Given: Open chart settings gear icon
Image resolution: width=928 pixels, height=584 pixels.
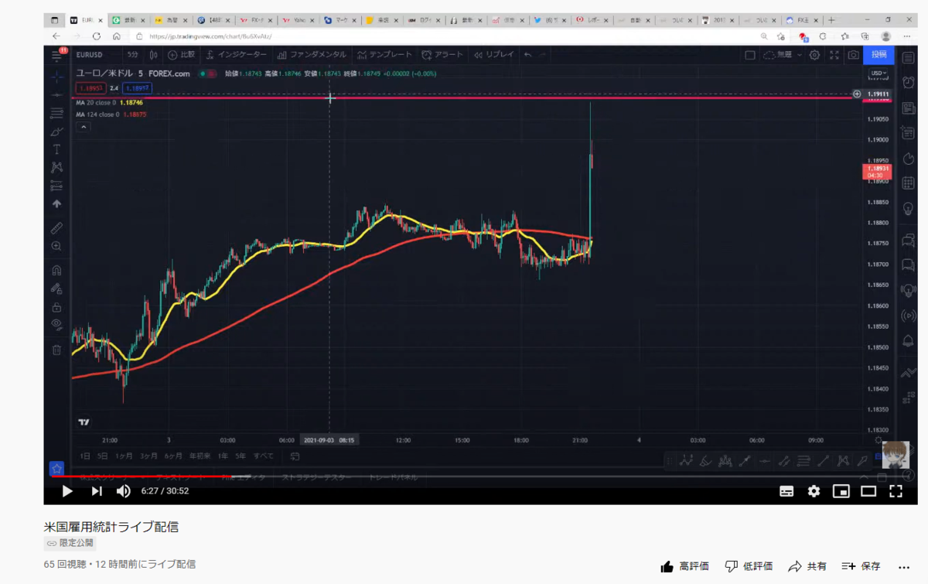Looking at the screenshot, I should click(814, 55).
